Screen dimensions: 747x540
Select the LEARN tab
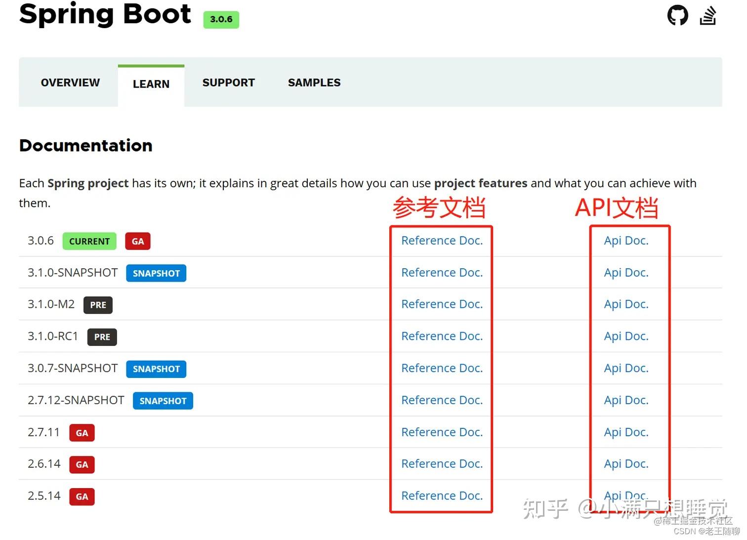click(151, 84)
